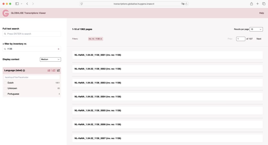268x145 pixels.
Task: Click the GLOBALISE Transcriptions Viewer title
Action: tap(28, 13)
